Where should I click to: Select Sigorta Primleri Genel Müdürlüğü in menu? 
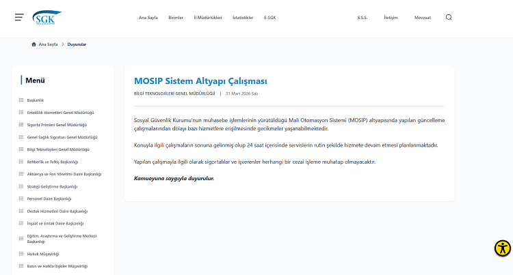[x=57, y=125]
